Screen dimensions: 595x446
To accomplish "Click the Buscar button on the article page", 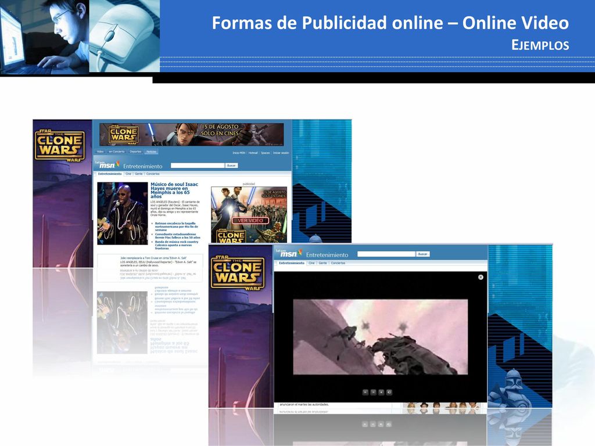I will point(231,166).
